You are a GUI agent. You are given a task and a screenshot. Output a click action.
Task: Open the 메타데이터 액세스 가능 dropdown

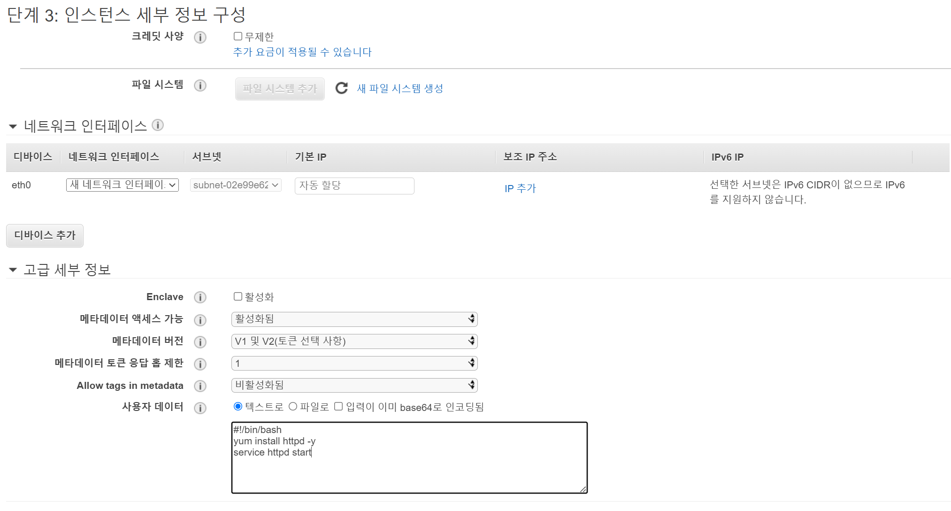pos(354,319)
